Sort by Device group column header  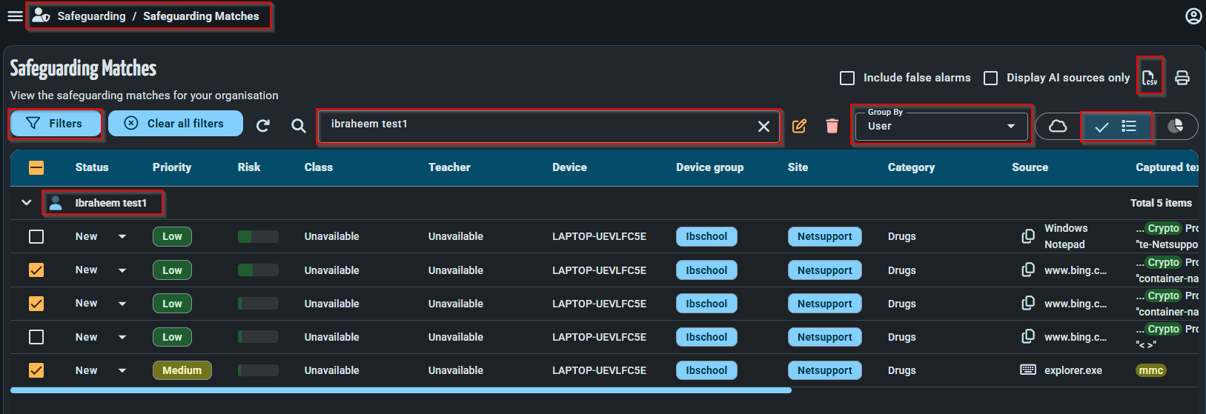click(x=709, y=167)
